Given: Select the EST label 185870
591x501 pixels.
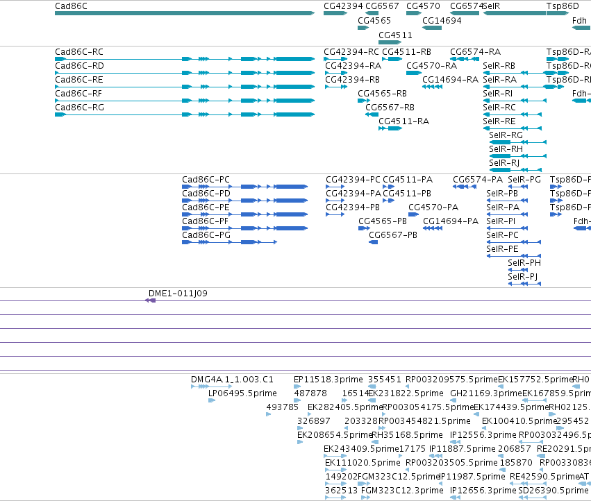Looking at the screenshot, I should pos(517,463).
